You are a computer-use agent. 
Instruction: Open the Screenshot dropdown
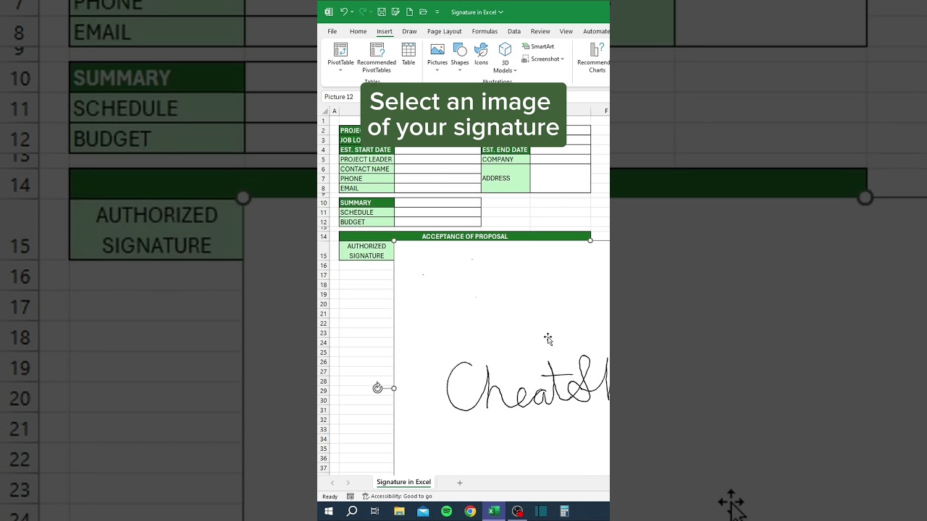click(543, 59)
